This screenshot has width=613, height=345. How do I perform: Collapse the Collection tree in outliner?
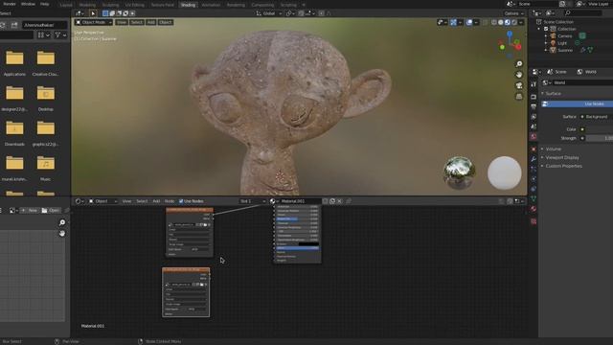(539, 29)
